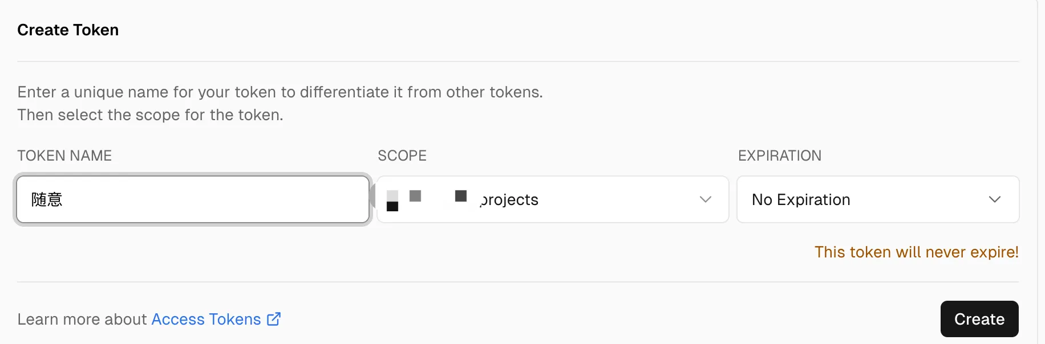1045x344 pixels.
Task: Click the EXPIRATION field label
Action: coord(780,155)
